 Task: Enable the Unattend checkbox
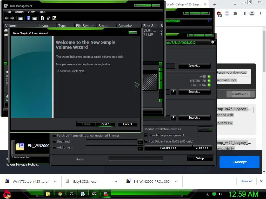pos(55,141)
